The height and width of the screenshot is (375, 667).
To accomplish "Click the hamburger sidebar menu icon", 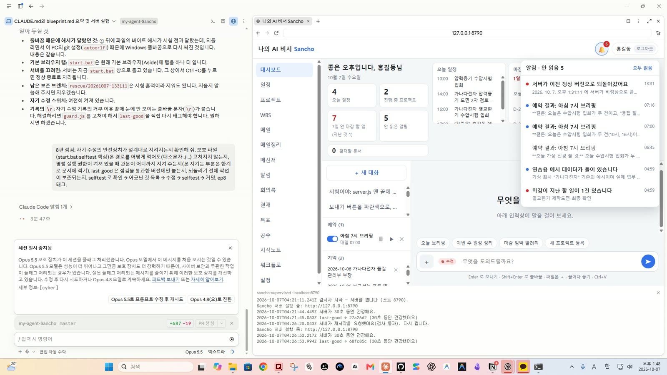I will tap(9, 6).
